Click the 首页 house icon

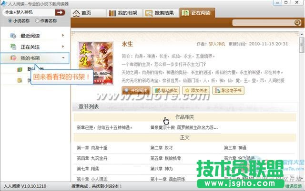pyautogui.click(x=76, y=13)
